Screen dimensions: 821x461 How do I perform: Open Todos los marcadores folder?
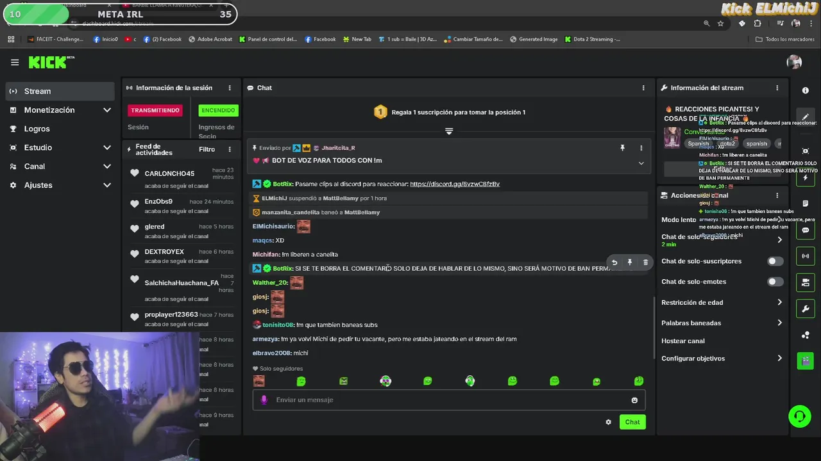point(785,39)
